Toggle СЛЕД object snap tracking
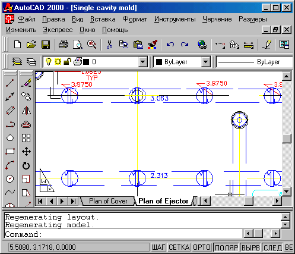295x254 pixels. [x=272, y=247]
